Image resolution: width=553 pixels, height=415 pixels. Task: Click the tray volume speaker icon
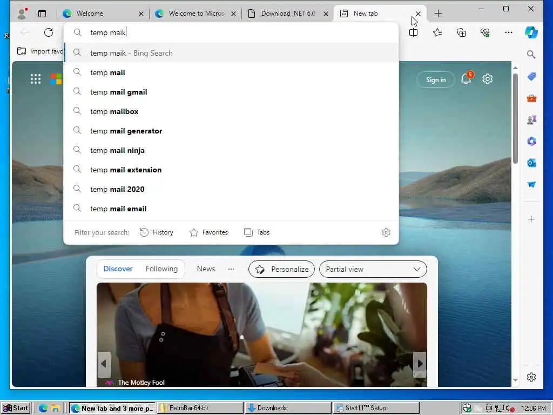point(510,409)
